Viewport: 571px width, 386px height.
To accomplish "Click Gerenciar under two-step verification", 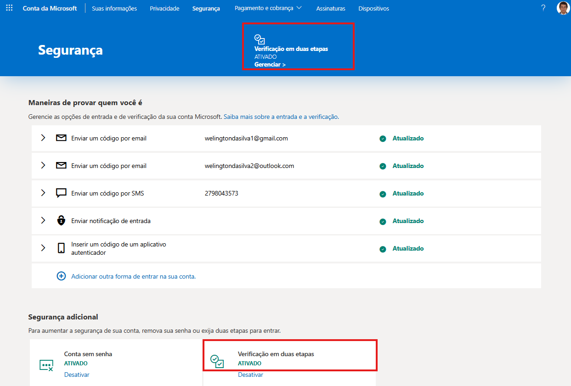I will coord(270,65).
